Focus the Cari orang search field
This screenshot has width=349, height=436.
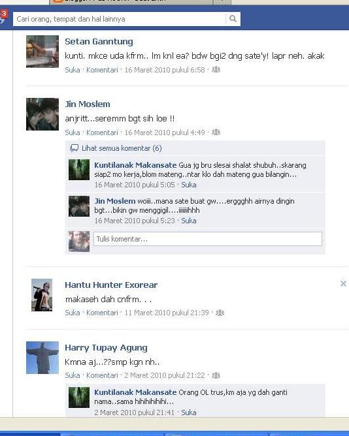[x=119, y=19]
